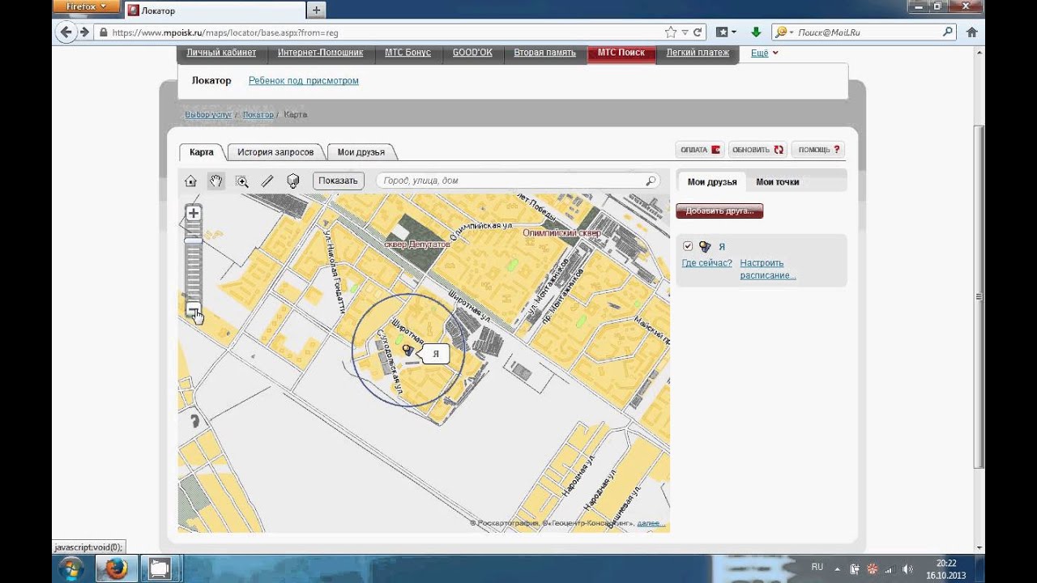Bookmark page with the star icon
Viewport: 1037px width, 583px height.
coord(671,32)
